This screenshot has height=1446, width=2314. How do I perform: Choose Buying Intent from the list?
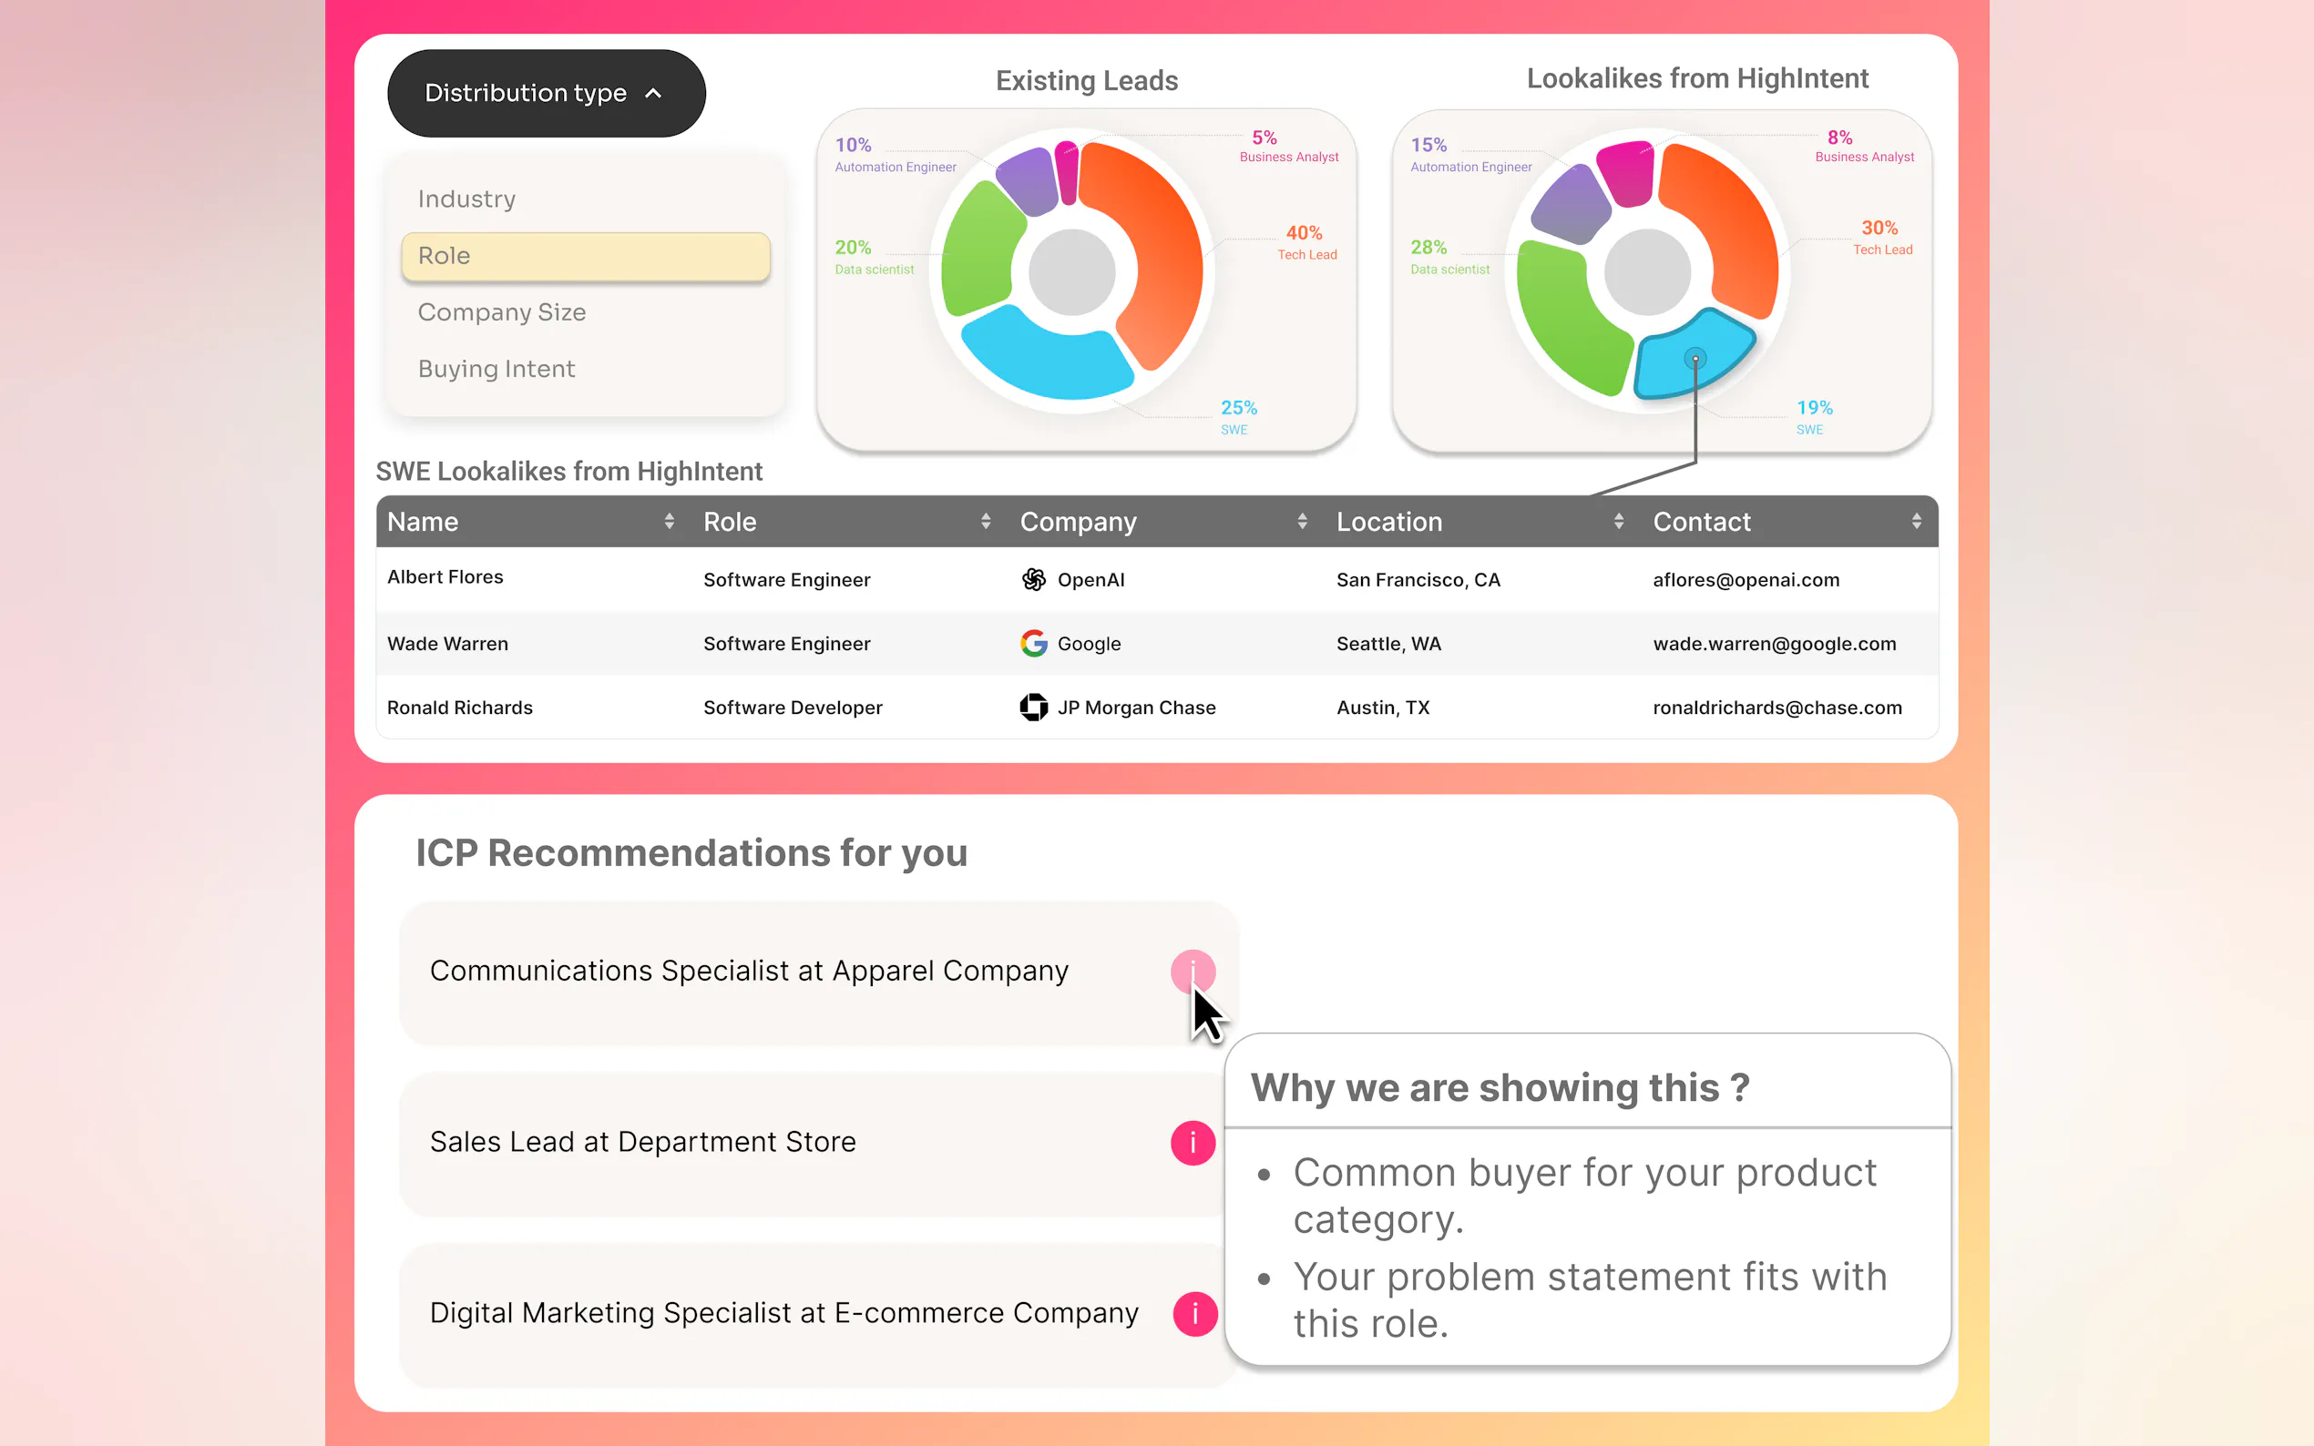(x=496, y=369)
